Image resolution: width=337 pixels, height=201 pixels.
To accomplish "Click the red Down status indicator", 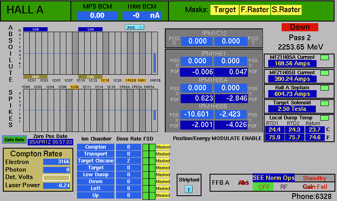I will coord(300,27).
